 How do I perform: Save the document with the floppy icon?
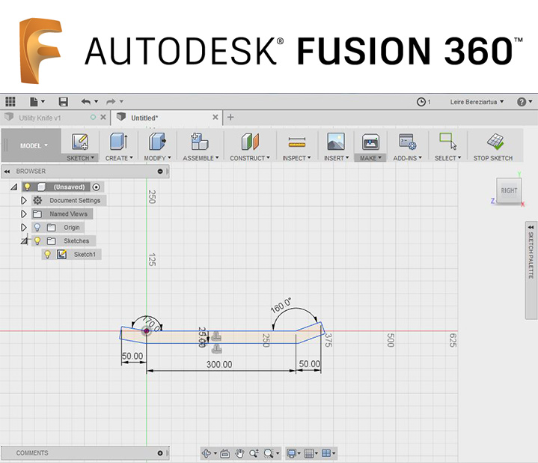[x=63, y=102]
